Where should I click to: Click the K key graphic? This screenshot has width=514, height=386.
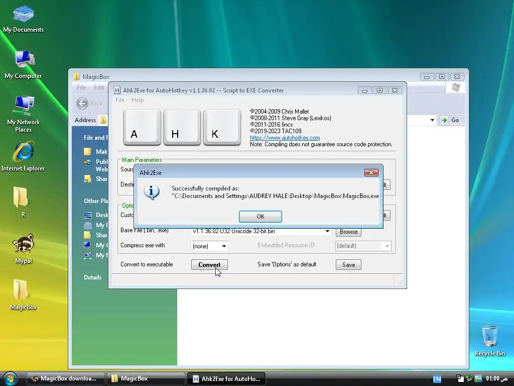pyautogui.click(x=222, y=127)
